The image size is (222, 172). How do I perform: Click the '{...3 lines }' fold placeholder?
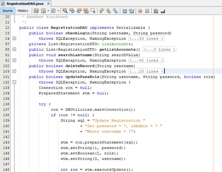coord(159,49)
